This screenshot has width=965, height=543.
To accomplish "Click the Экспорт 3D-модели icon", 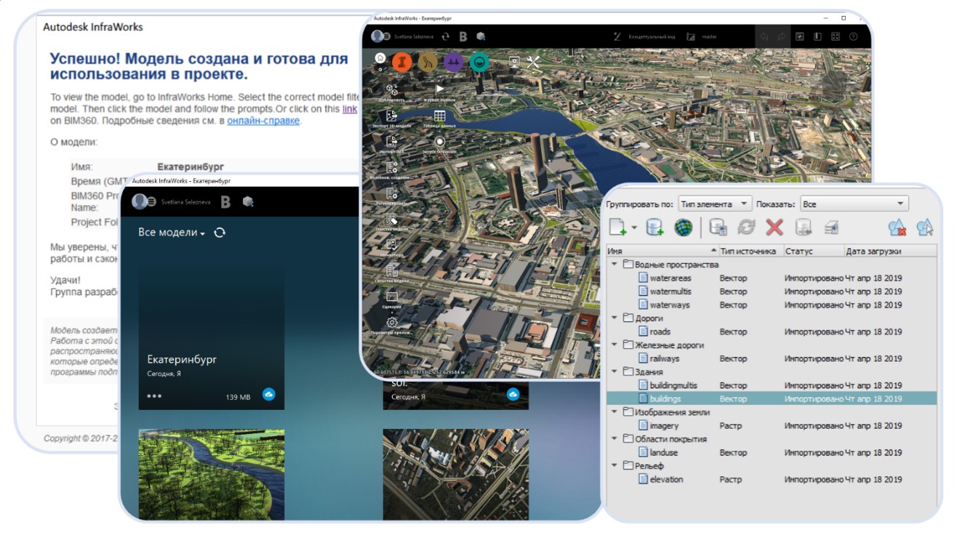I will click(392, 116).
